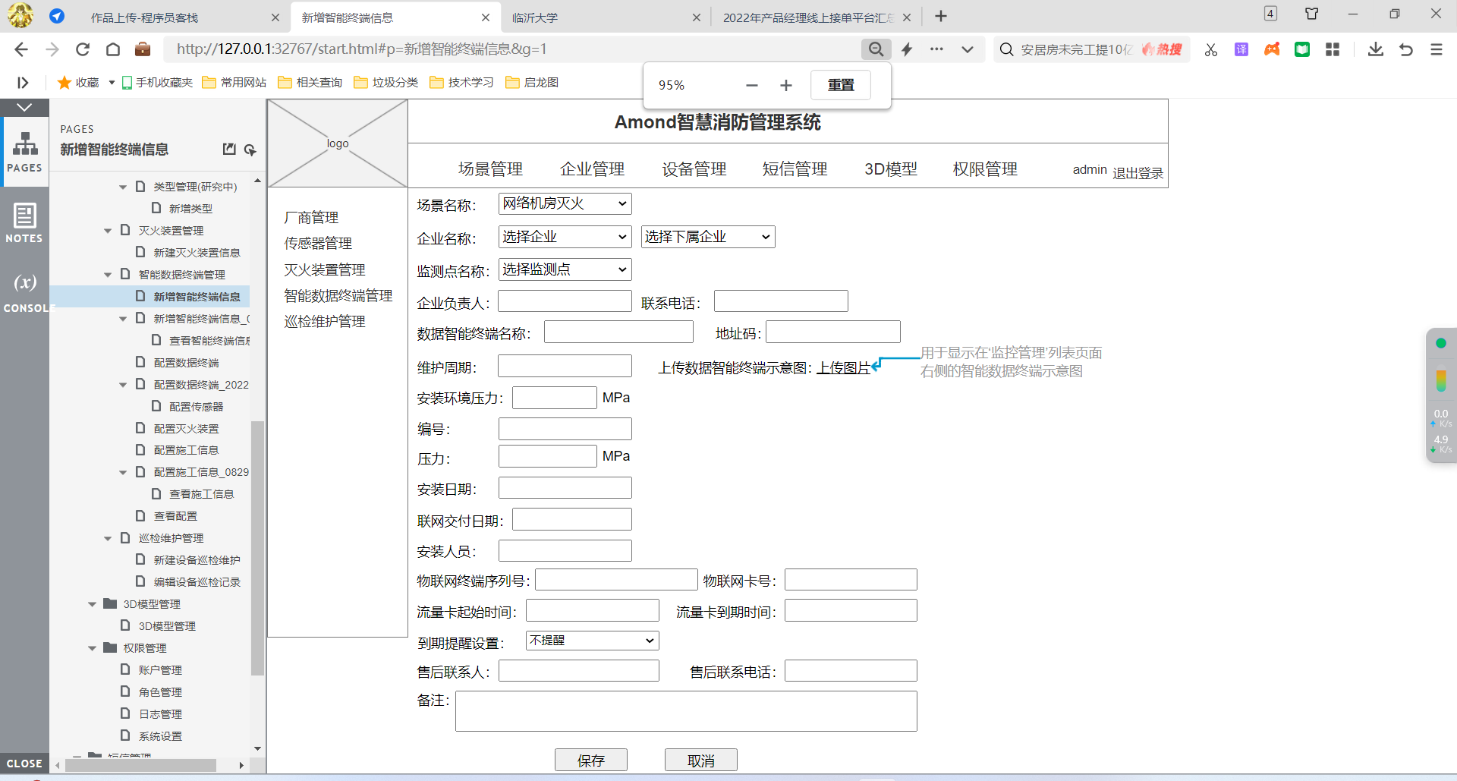This screenshot has height=781, width=1457.
Task: Collapse the 3D模型管理 folder
Action: pos(92,604)
